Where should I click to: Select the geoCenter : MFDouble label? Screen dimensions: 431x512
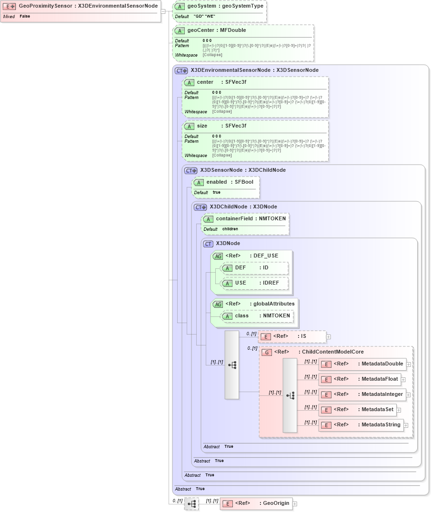tap(217, 30)
